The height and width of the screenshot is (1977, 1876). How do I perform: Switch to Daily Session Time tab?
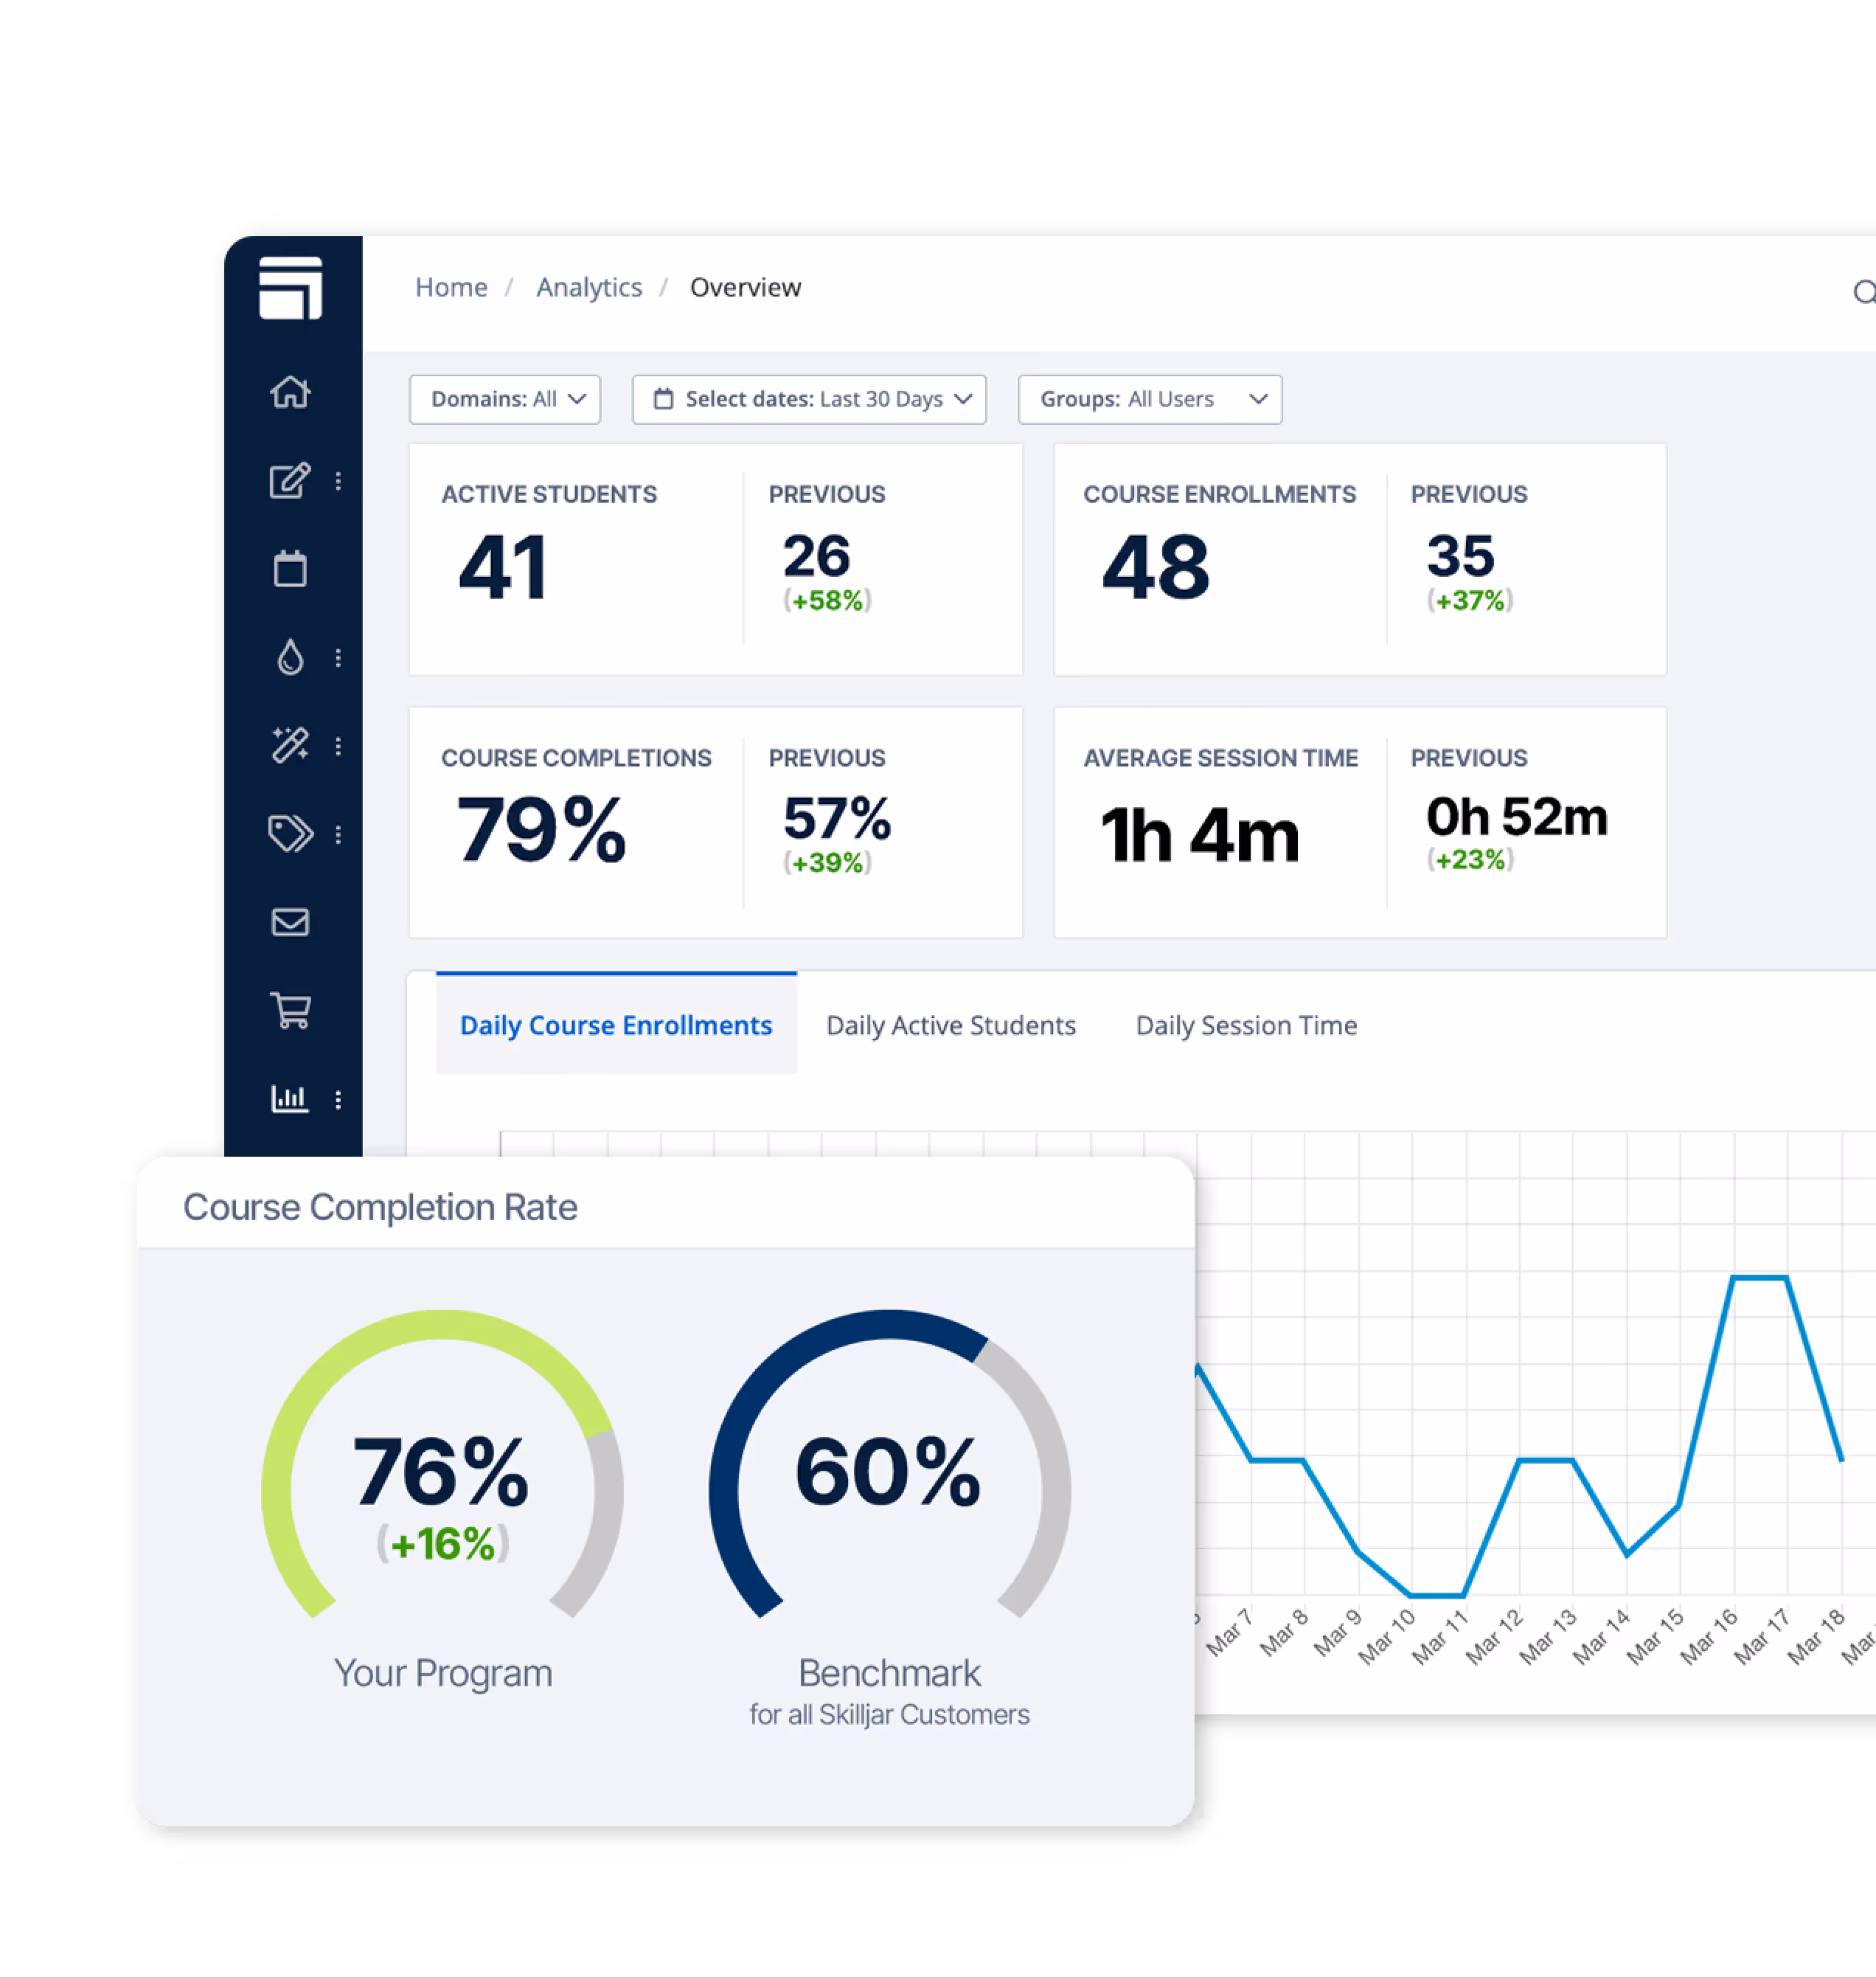(x=1246, y=1025)
